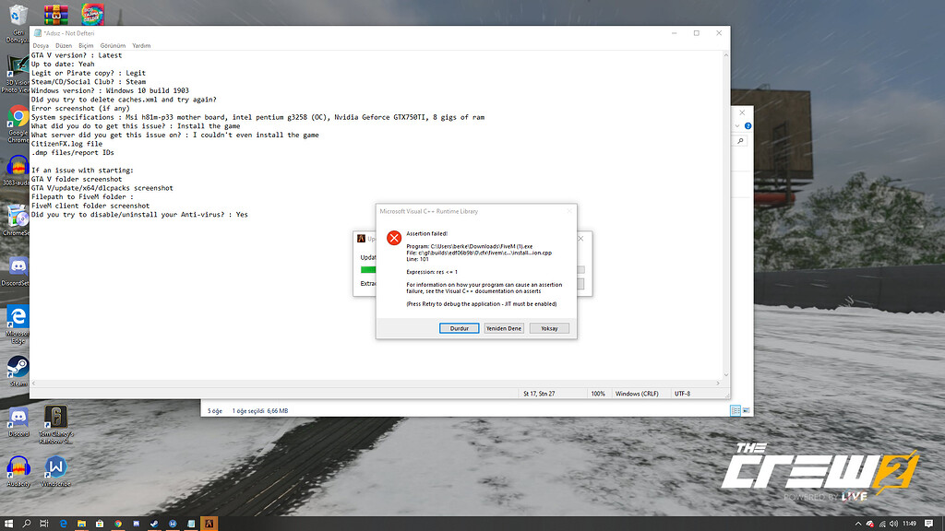Open Steam from the taskbar
945x531 pixels.
(154, 524)
